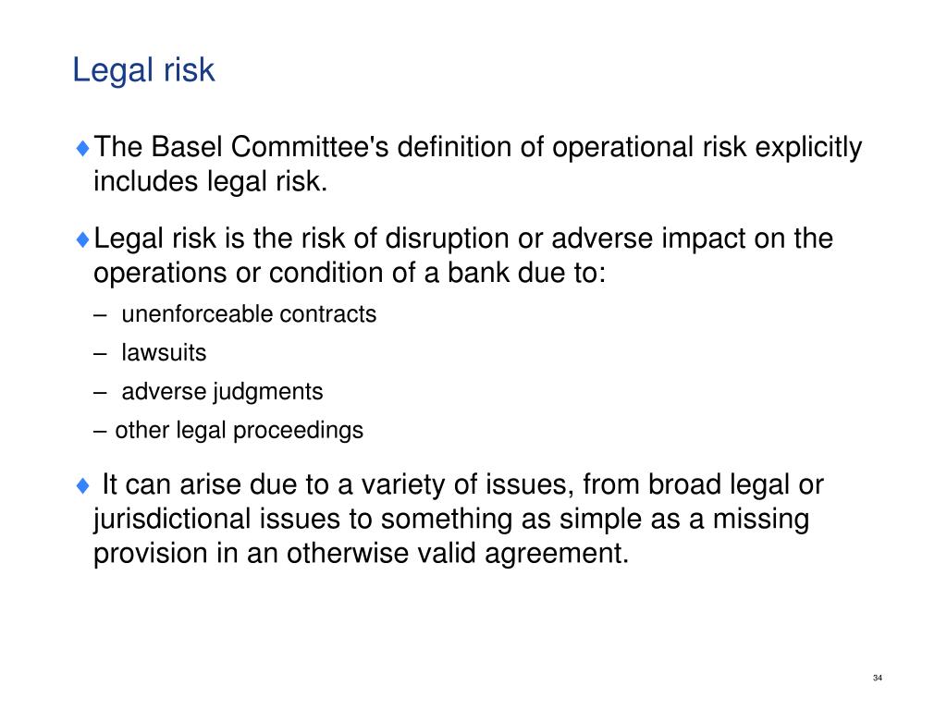Click 'provision in an otherwise valid agreement.' line
947x710 pixels.
[x=362, y=554]
